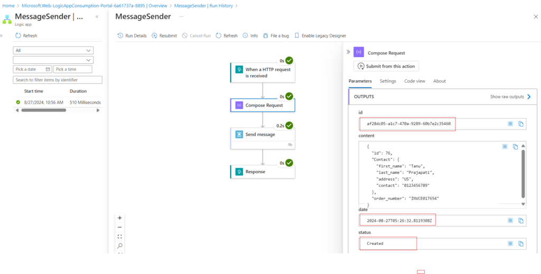The image size is (541, 274).
Task: Copy the date output value
Action: [x=521, y=221]
